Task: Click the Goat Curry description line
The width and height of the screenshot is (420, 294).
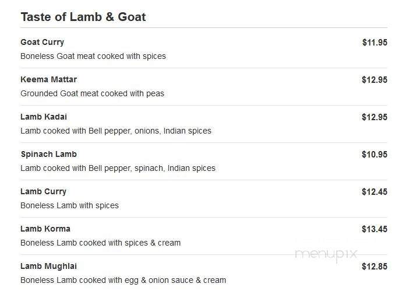Action: tap(93, 56)
